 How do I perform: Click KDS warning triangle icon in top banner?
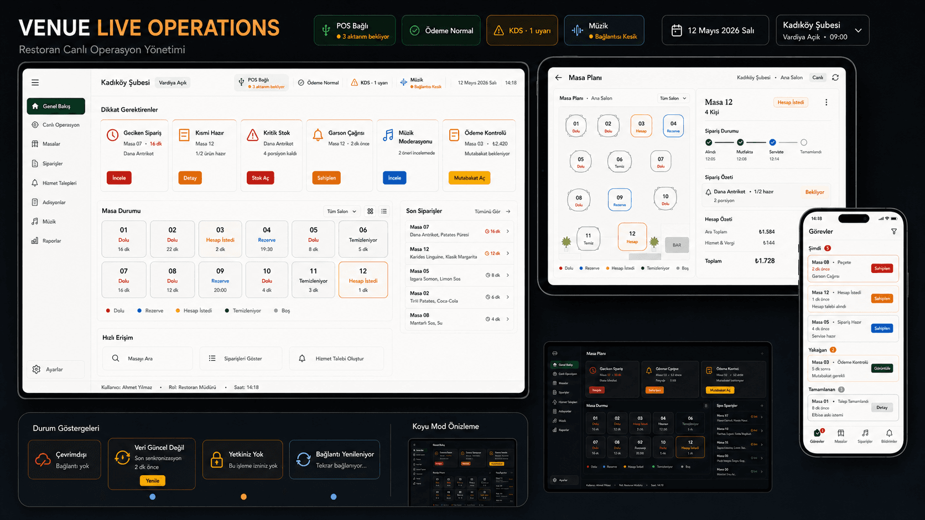click(498, 30)
